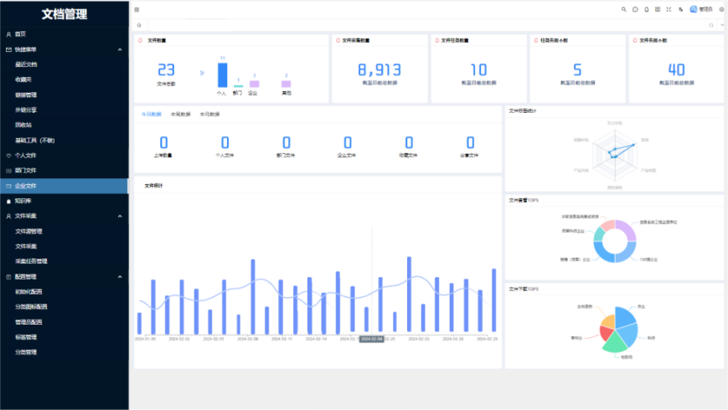Open 回收站 in the sidebar
This screenshot has height=410, width=728.
pyautogui.click(x=23, y=125)
